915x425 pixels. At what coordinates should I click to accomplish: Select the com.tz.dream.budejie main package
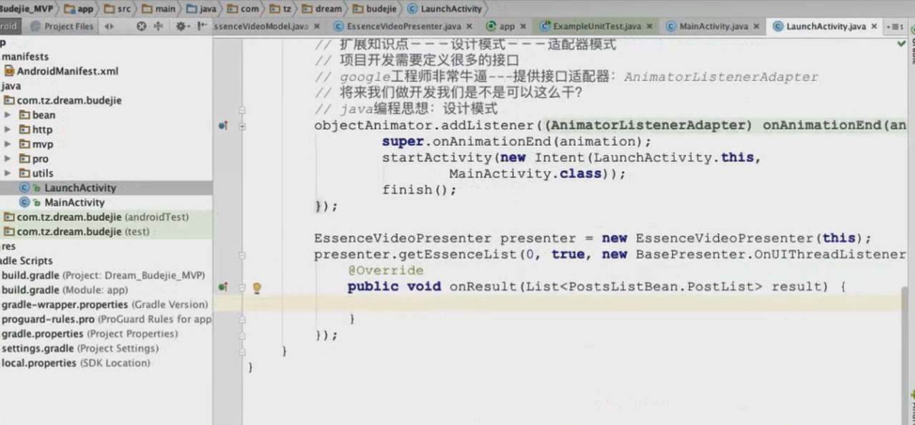(63, 101)
